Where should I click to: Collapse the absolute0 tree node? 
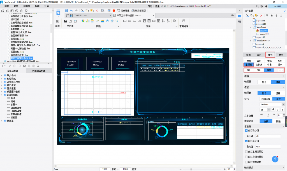[x=251, y=27]
